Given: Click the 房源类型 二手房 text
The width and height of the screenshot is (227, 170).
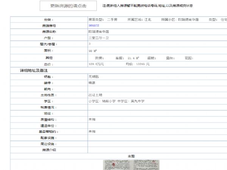Looking at the screenshot, I should point(103,19).
